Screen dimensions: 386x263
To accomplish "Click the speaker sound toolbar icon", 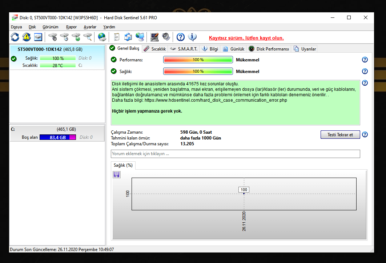I will [166, 37].
